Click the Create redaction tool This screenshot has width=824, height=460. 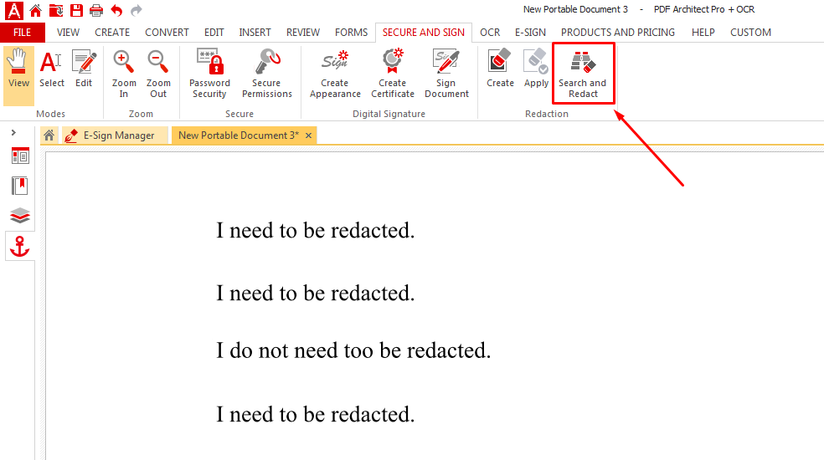click(x=500, y=69)
